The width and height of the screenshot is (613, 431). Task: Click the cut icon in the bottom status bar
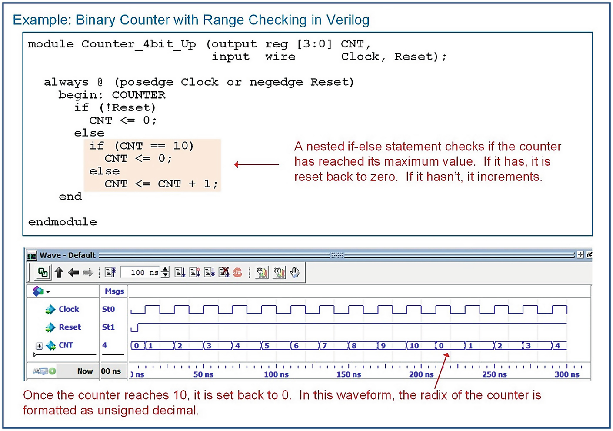click(35, 371)
